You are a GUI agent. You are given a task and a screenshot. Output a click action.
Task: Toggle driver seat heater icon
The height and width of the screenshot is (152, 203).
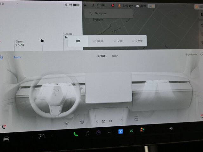pyautogui.click(x=4, y=127)
